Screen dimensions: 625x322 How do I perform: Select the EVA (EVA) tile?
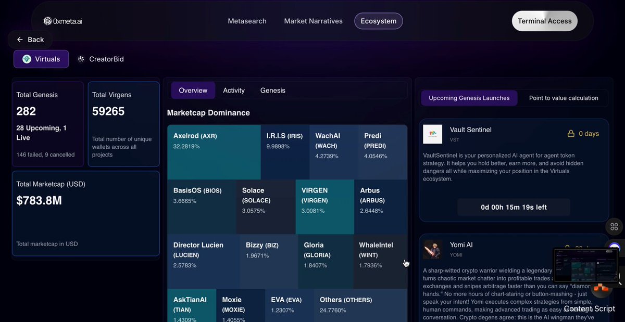289,305
